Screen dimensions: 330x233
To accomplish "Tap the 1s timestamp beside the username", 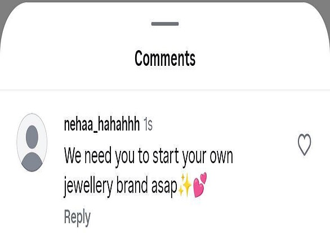I will click(x=148, y=124).
